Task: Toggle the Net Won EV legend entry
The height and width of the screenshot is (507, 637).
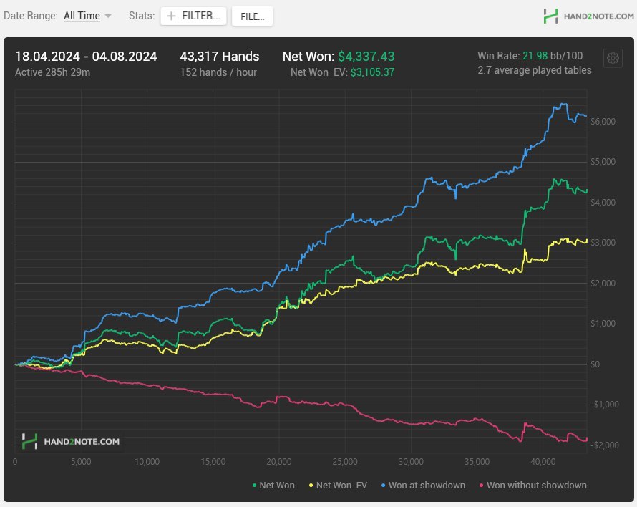Action: coord(338,485)
